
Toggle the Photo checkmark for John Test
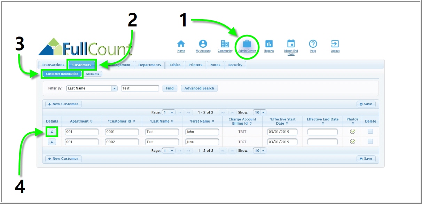coord(352,132)
